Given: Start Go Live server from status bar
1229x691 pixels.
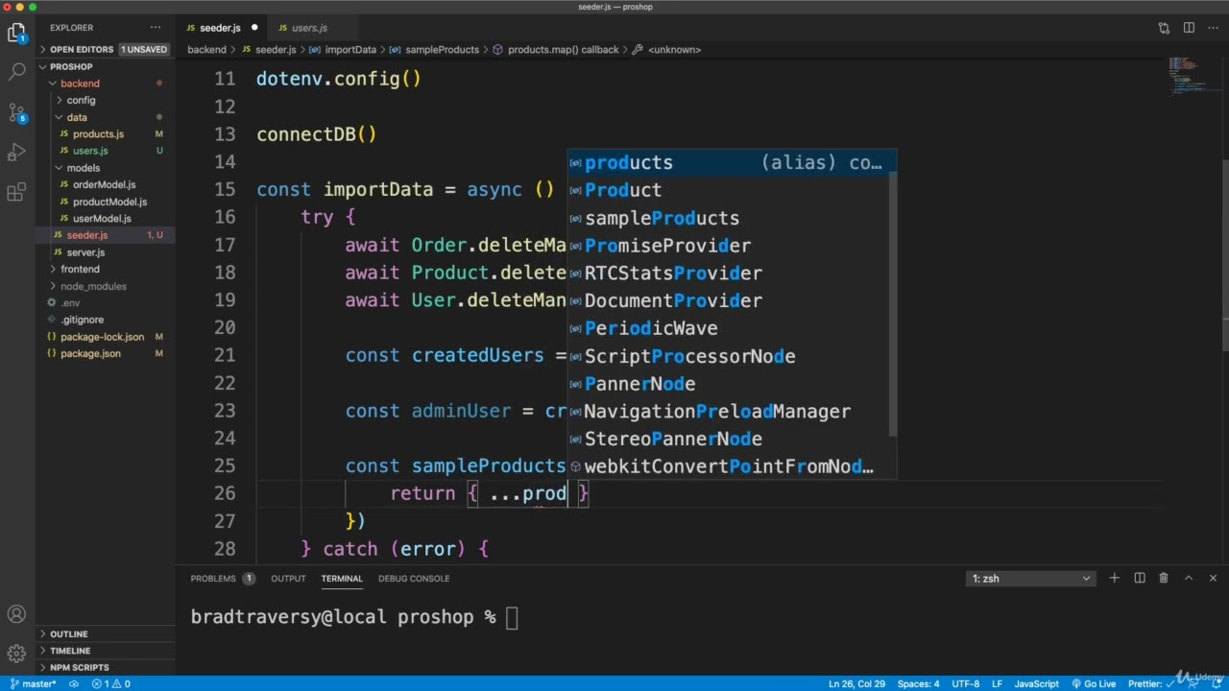Looking at the screenshot, I should click(x=1094, y=683).
